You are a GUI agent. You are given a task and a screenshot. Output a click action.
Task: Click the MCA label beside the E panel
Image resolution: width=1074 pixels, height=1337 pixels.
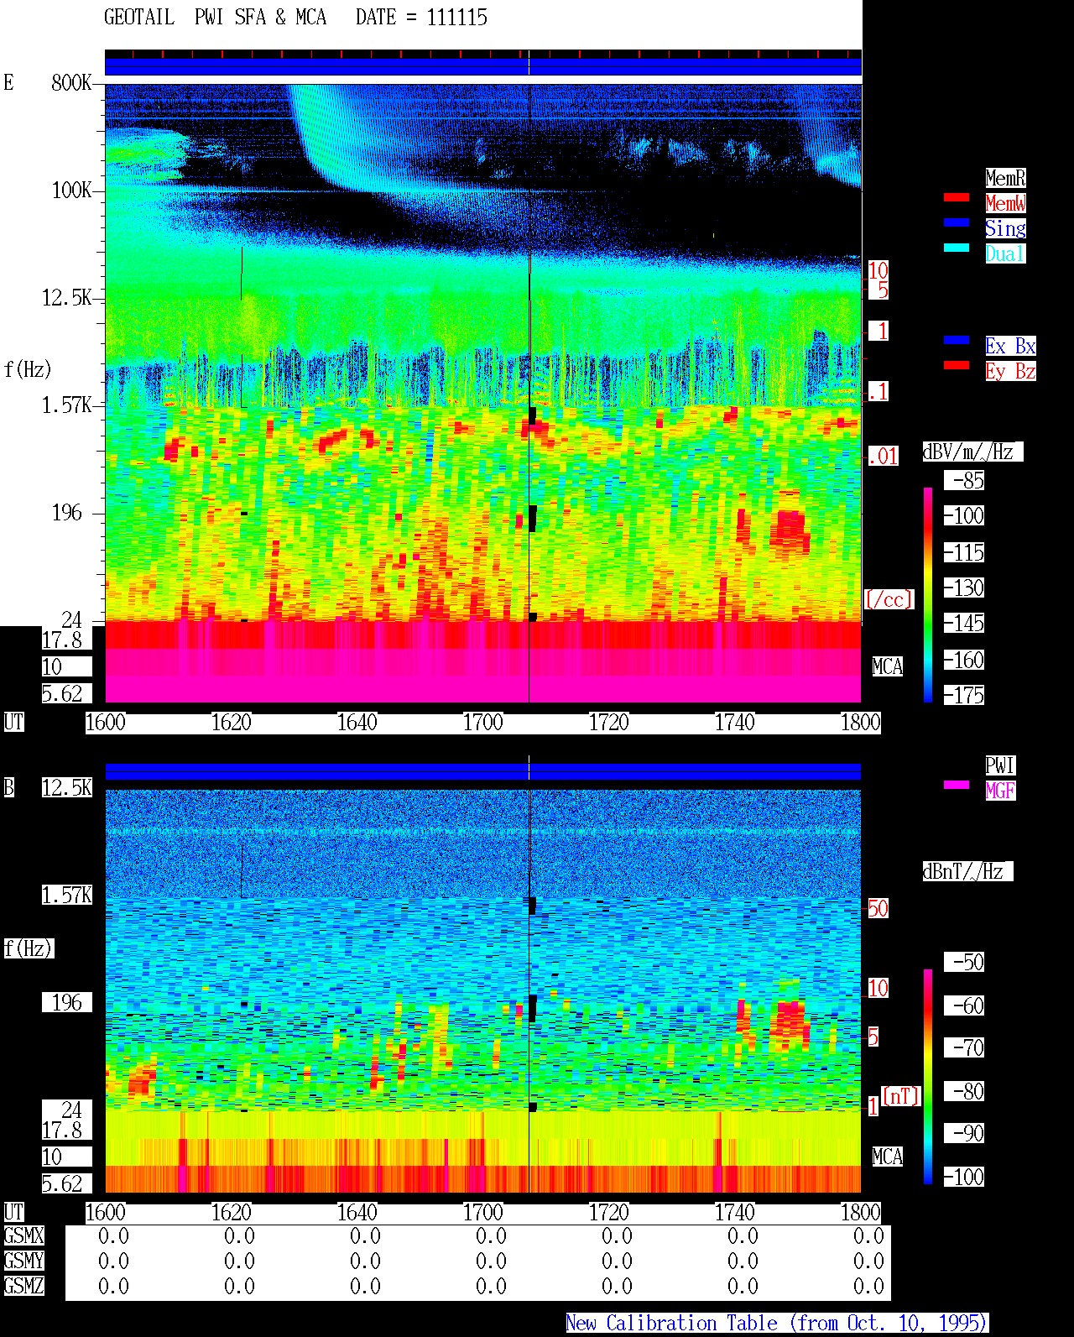tap(888, 667)
